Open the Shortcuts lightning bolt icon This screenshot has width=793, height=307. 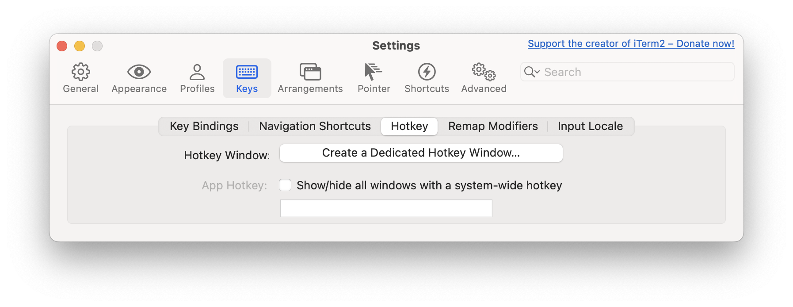[x=427, y=72]
